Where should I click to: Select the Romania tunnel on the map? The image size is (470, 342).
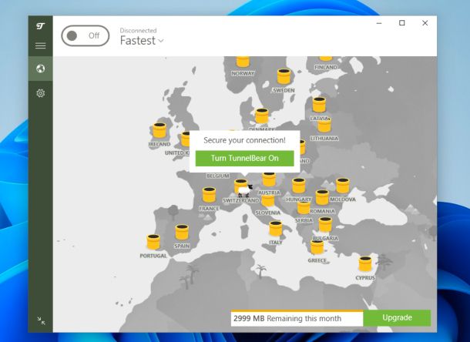click(322, 197)
